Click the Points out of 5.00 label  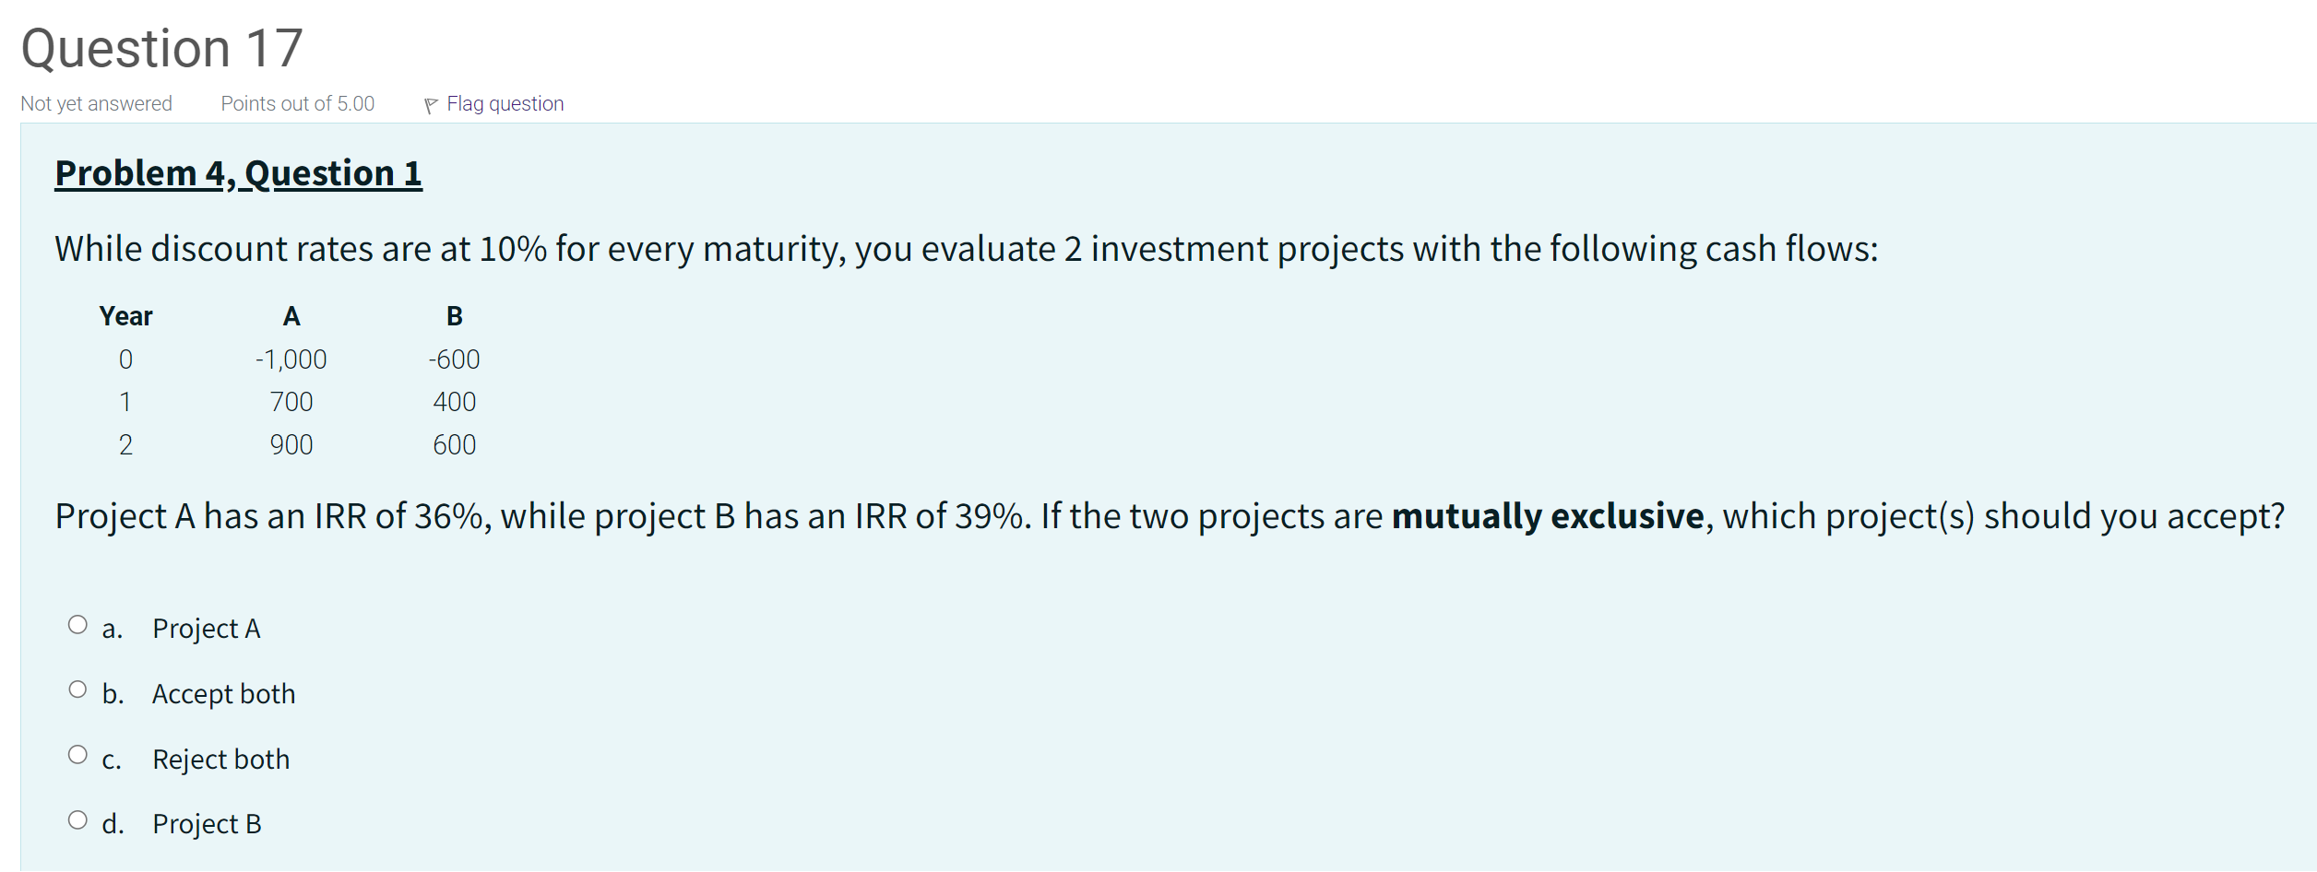[296, 103]
